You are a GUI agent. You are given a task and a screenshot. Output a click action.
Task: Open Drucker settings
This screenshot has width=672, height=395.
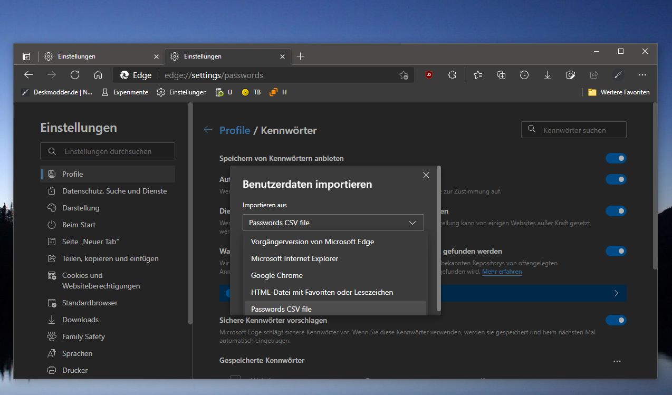(108, 370)
